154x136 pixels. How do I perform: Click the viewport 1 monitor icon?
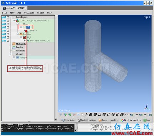point(17,57)
